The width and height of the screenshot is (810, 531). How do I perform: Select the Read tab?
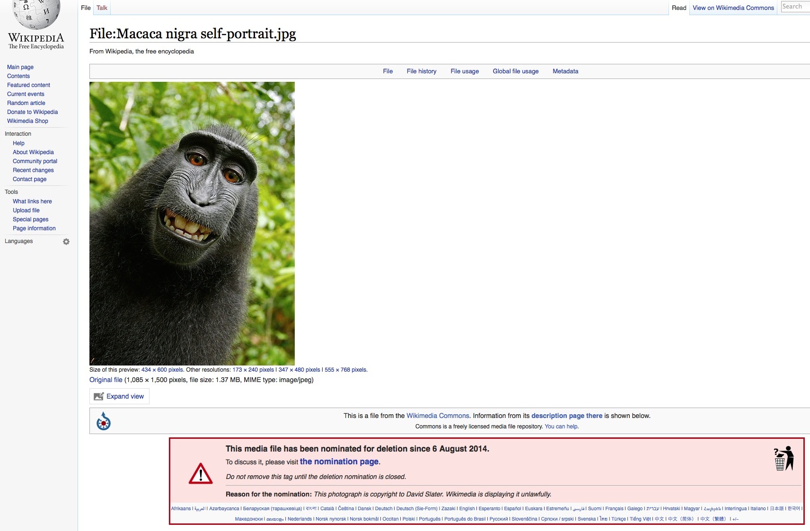point(679,8)
